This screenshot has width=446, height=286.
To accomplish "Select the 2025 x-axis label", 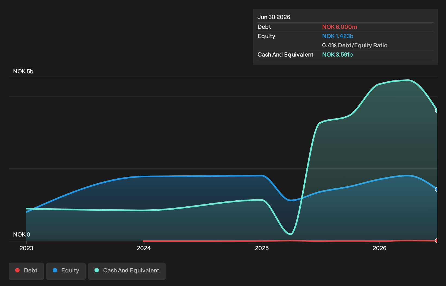I will pyautogui.click(x=262, y=248).
